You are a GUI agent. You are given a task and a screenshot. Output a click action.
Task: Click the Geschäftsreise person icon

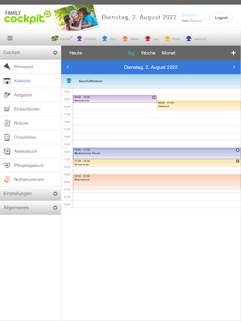coord(69,81)
